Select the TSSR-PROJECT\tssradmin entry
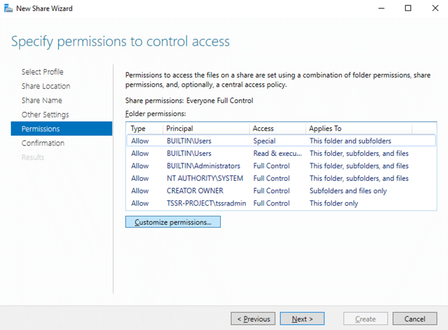 (x=280, y=203)
